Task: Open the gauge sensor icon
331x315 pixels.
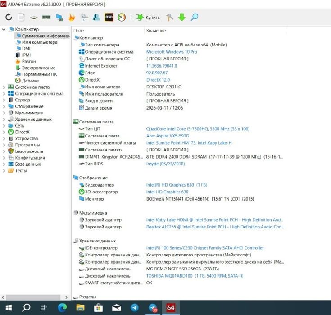Action: (122, 17)
